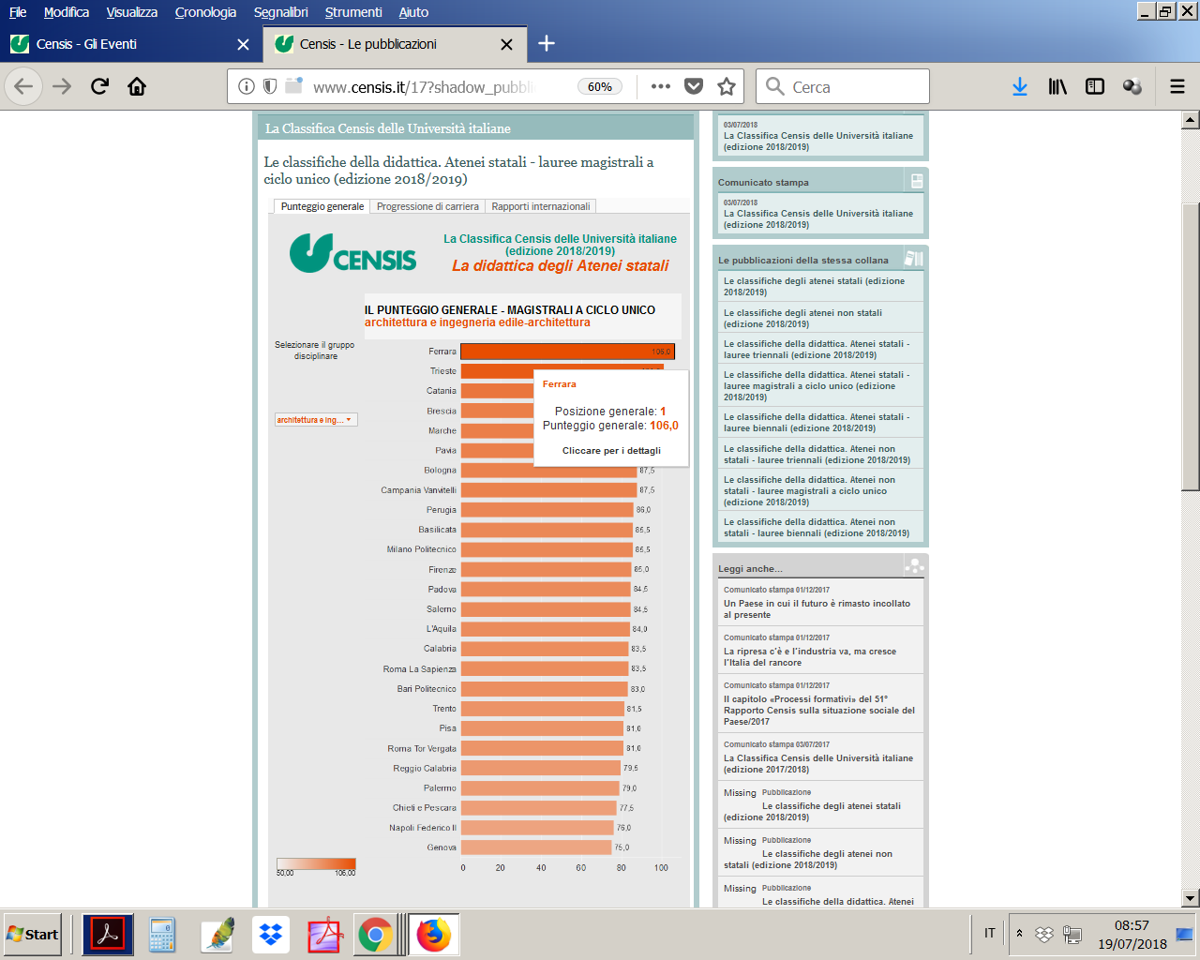
Task: Open page actions three-dot menu
Action: pyautogui.click(x=661, y=86)
